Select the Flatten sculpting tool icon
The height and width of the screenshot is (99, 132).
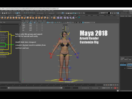click(x=13, y=18)
